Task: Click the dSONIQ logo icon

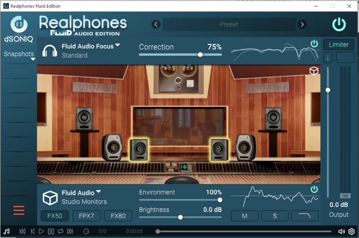Action: [x=19, y=24]
